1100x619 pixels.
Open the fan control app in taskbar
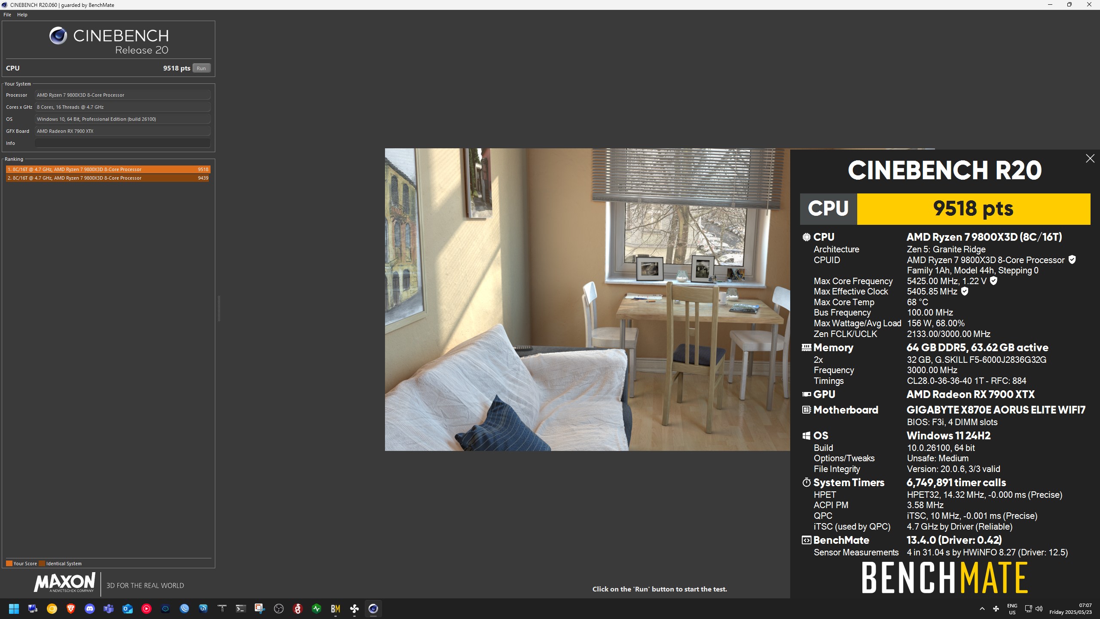coord(354,609)
